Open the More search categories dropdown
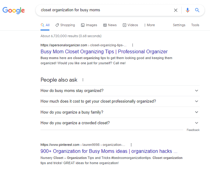Screen dimensions: 210x169 tap(149, 25)
